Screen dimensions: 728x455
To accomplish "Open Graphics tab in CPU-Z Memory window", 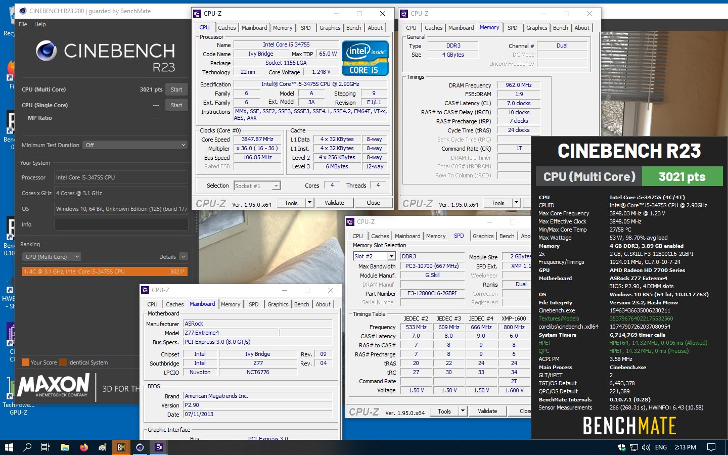I will [x=536, y=28].
